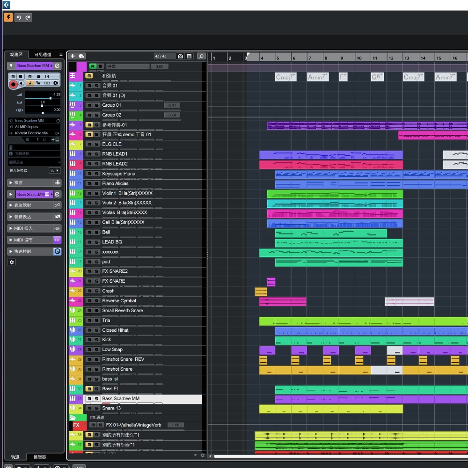Toggle inspector Monitor speaker button

click(21, 83)
